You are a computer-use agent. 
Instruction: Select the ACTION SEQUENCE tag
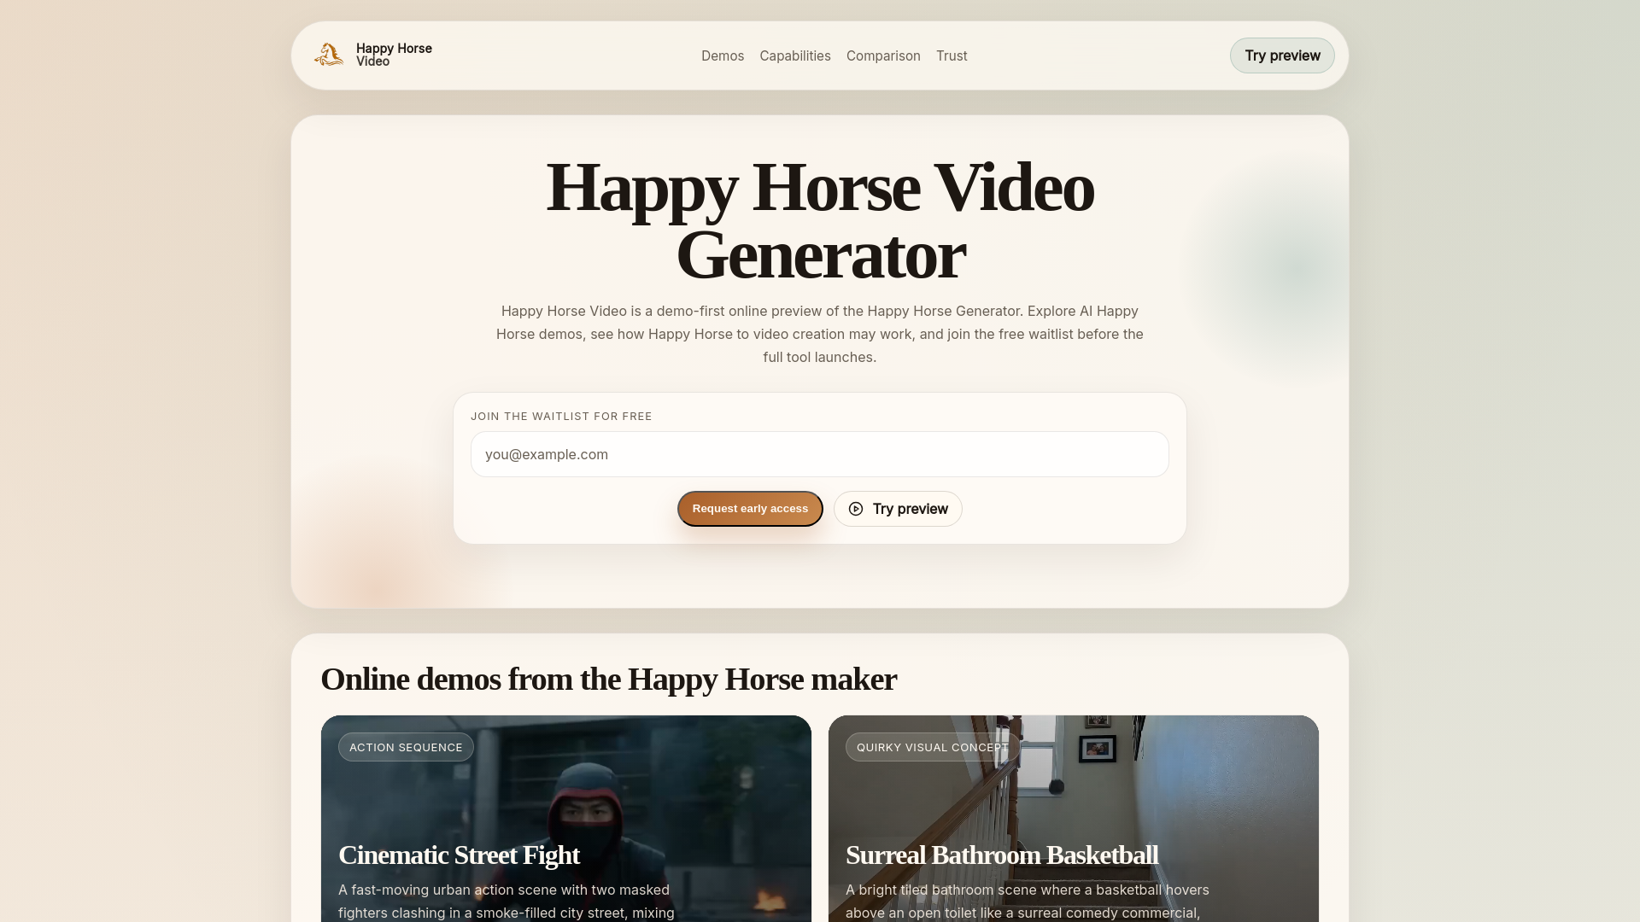tap(406, 747)
